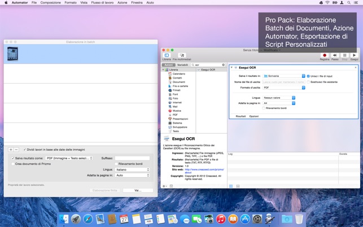Enable Rilevamento bordi in Esegui OCR
Screen dimensions: 363x227
(x=264, y=108)
